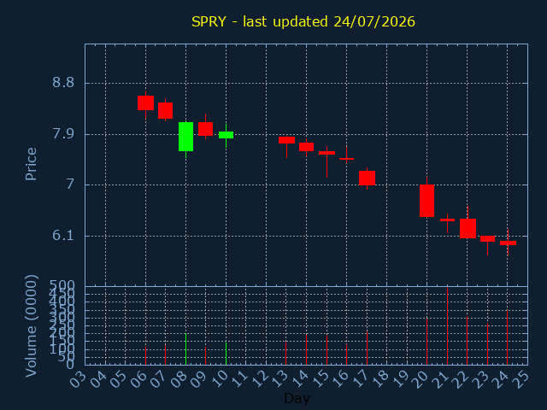Click the green candlestick for day 10
This screenshot has height=410, width=547.
coord(226,135)
